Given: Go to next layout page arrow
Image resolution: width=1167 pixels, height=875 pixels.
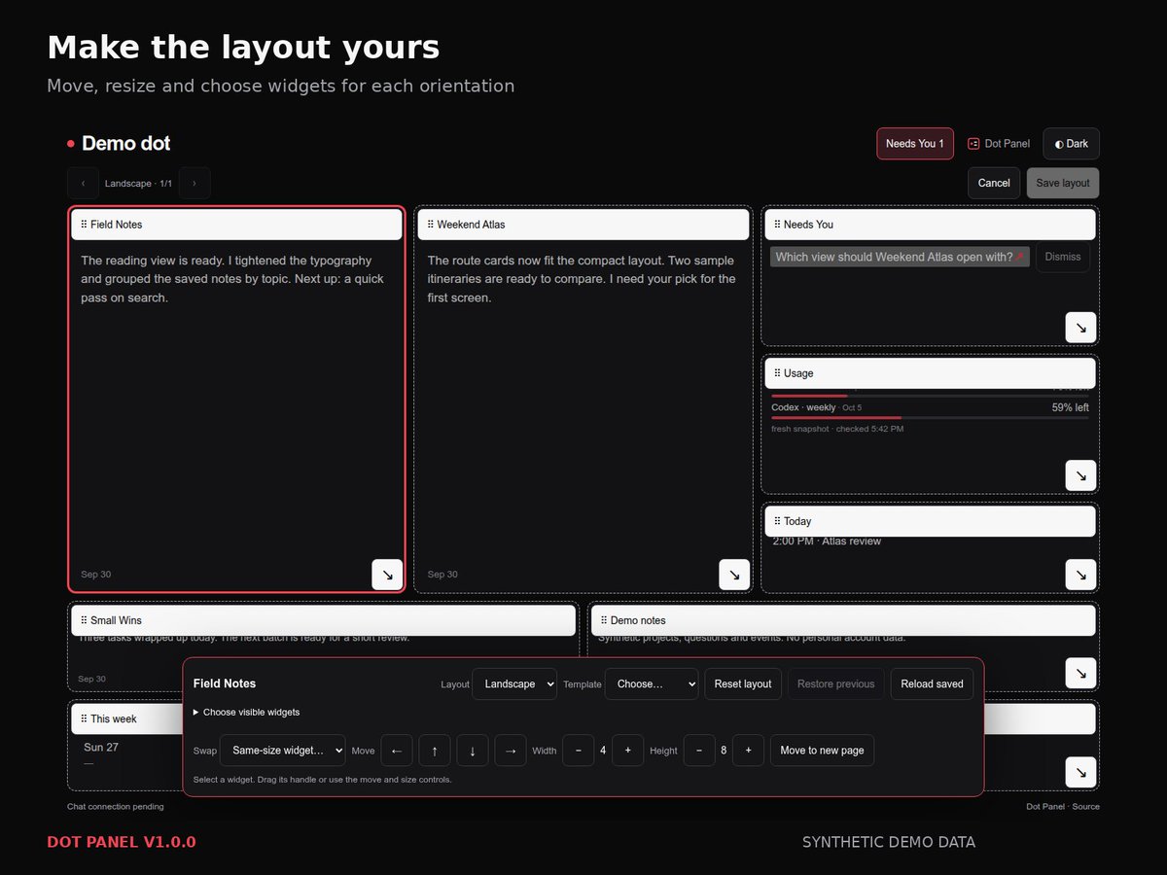Looking at the screenshot, I should 194,183.
